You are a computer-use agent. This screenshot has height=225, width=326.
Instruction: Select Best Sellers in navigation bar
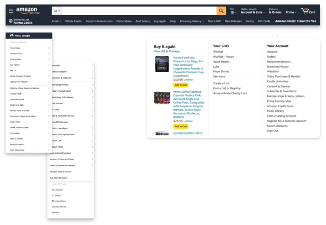click(143, 21)
